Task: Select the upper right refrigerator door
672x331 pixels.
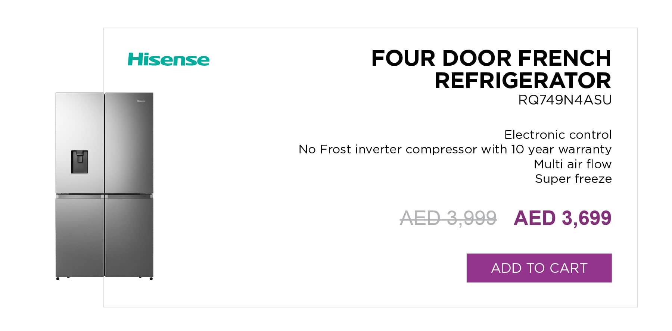Action: click(129, 143)
